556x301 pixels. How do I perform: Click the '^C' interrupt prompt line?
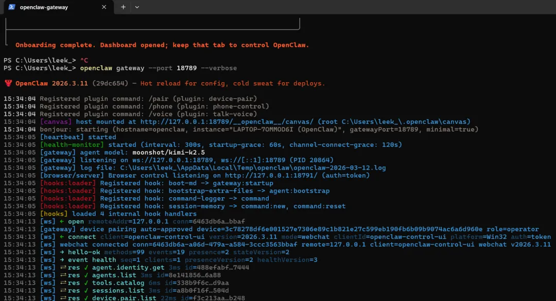click(46, 61)
